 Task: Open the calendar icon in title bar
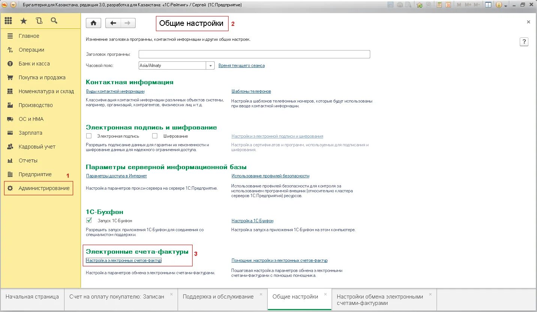tap(447, 5)
